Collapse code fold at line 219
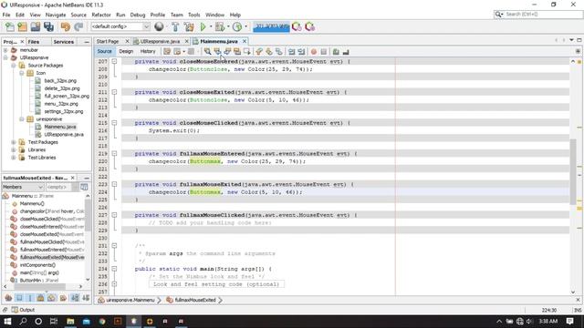Screen dimensions: 584x328 coord(114,154)
